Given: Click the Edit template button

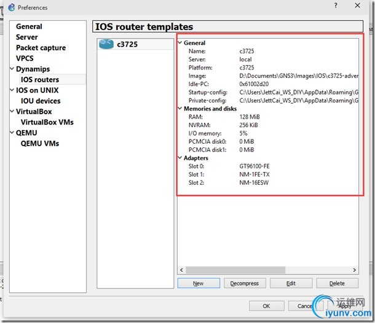Looking at the screenshot, I should tap(291, 283).
